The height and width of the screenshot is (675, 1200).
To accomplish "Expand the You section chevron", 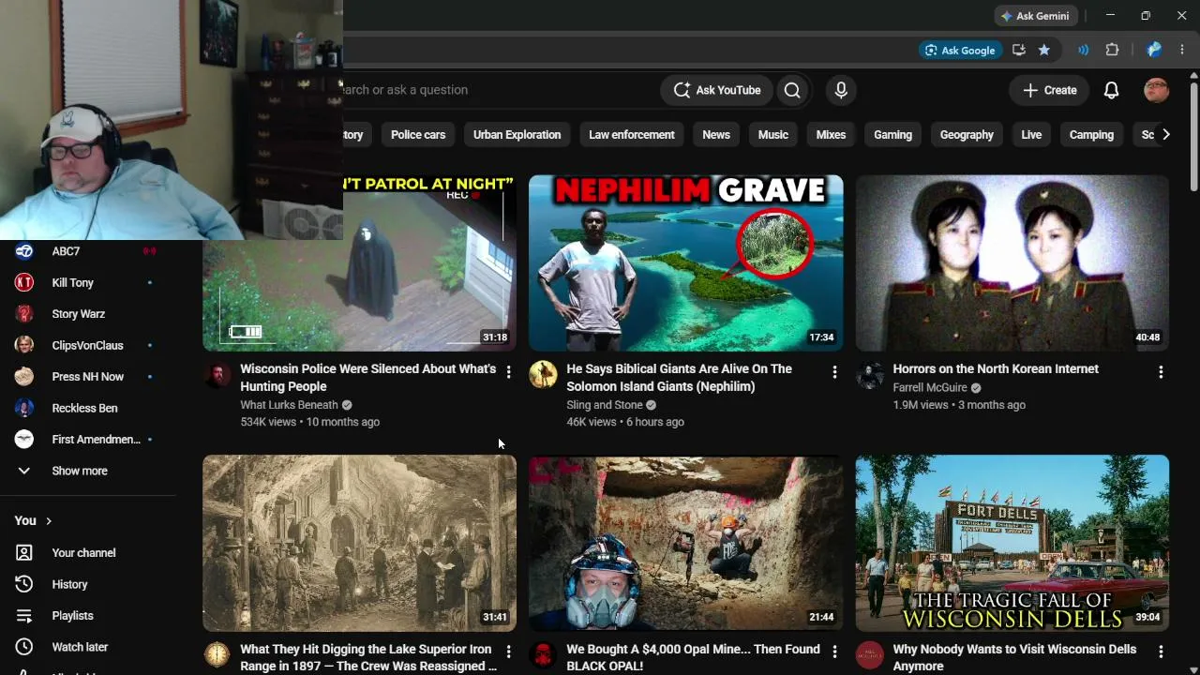I will 49,521.
